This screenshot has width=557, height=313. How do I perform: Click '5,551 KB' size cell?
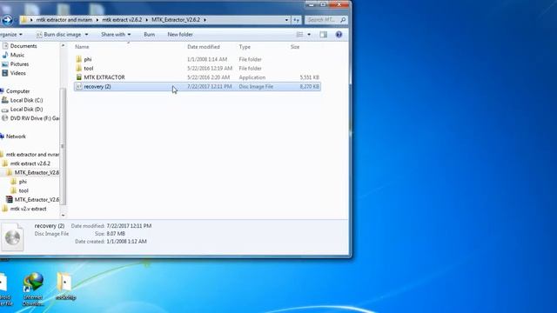coord(310,77)
